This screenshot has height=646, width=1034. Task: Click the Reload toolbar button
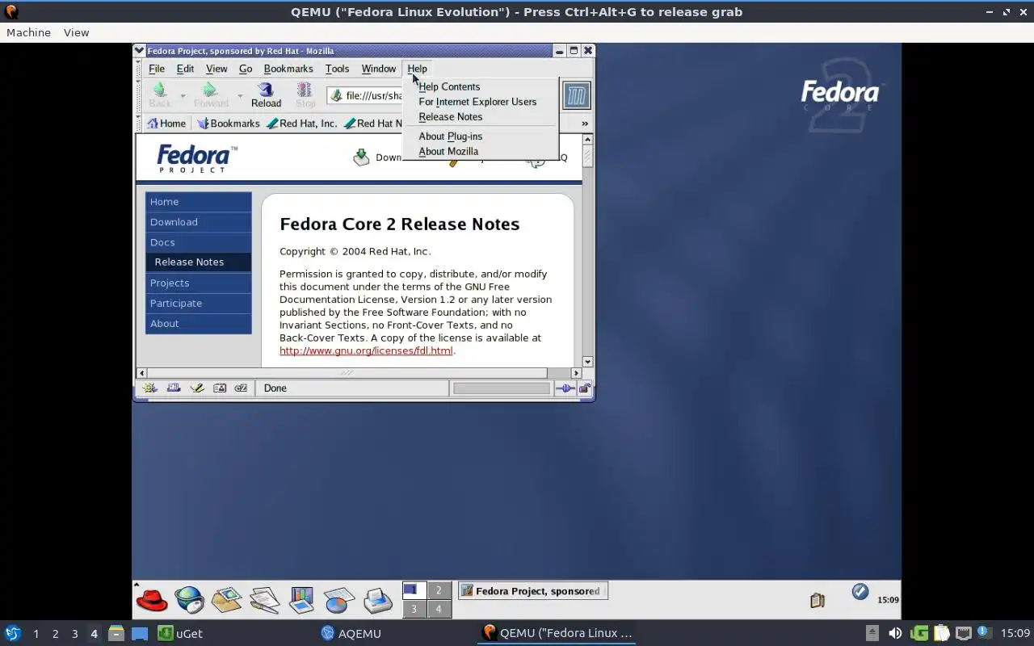click(266, 95)
